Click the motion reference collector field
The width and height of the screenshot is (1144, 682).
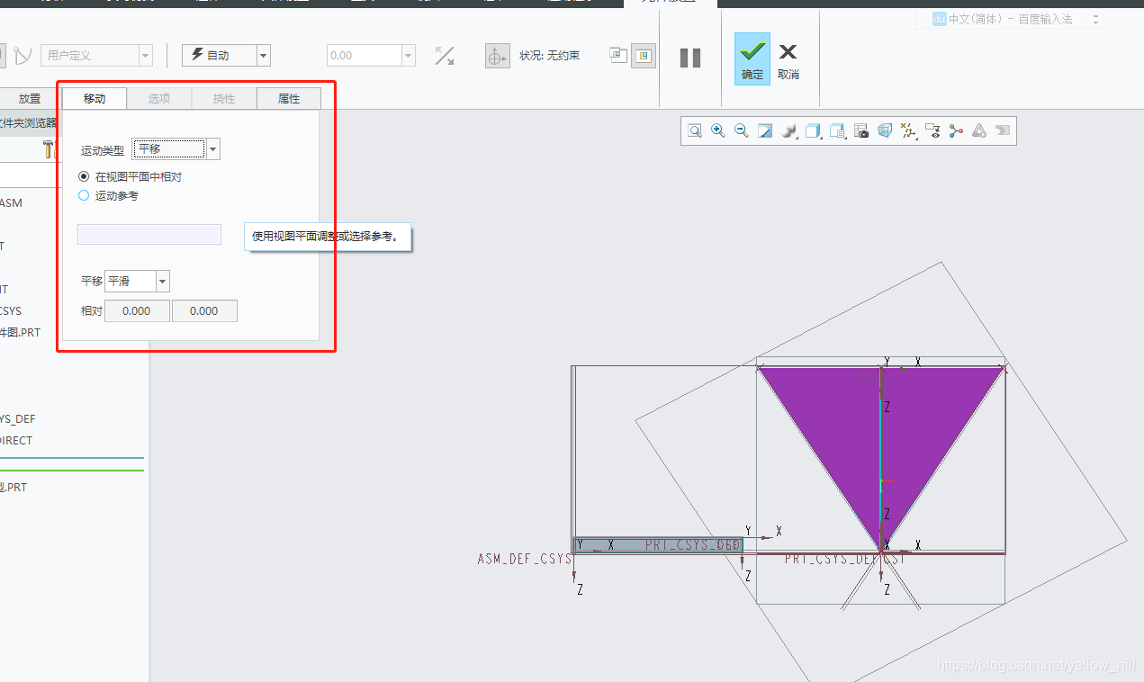[149, 235]
